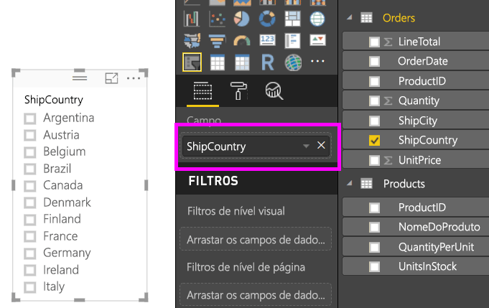Select the Orders table name
The image size is (489, 308).
point(399,18)
